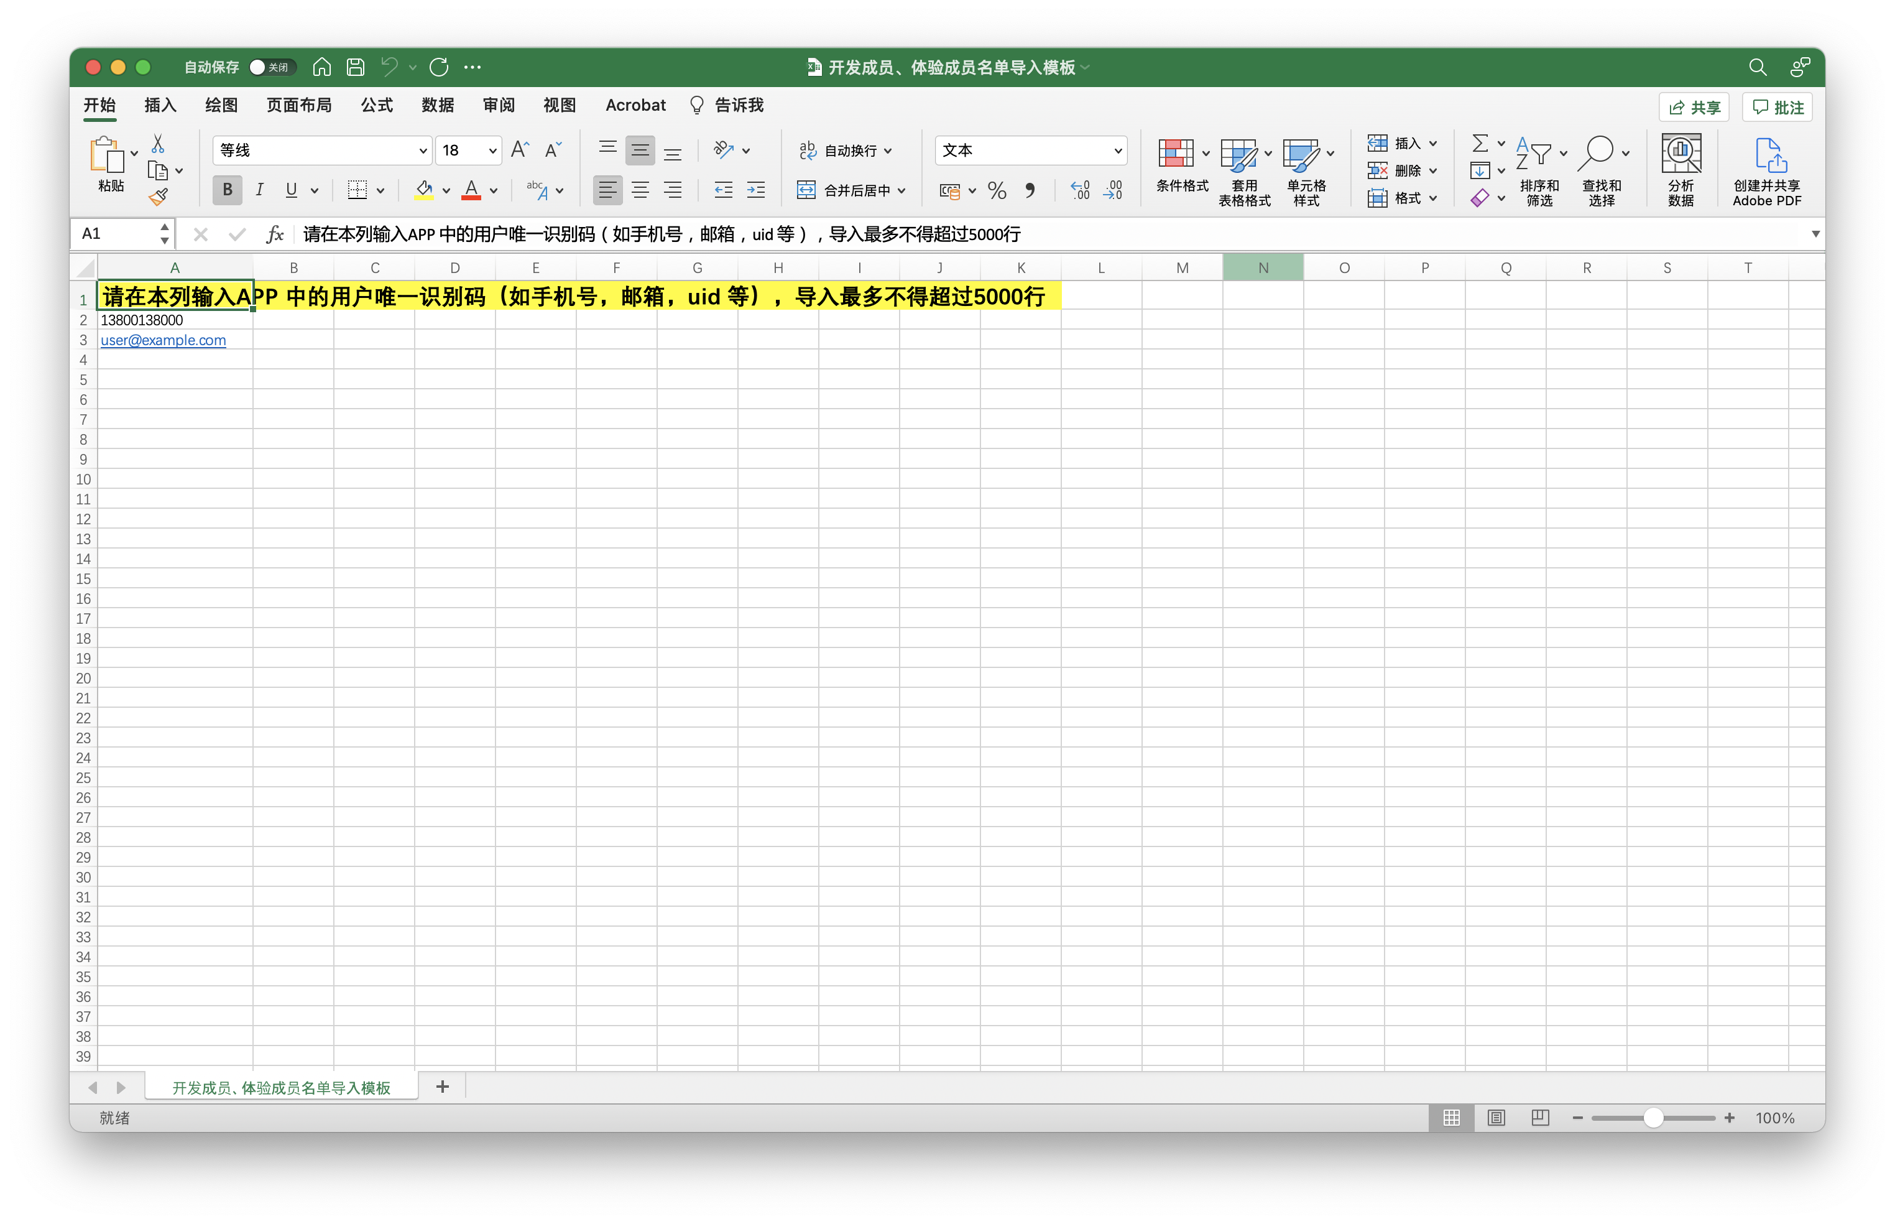Click the format painter brush icon
Viewport: 1895px width, 1224px height.
pos(158,197)
